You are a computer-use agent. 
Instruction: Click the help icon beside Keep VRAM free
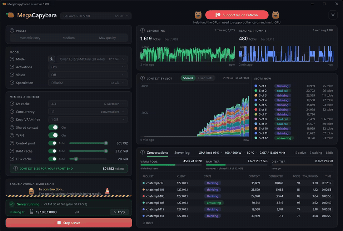click(12, 119)
